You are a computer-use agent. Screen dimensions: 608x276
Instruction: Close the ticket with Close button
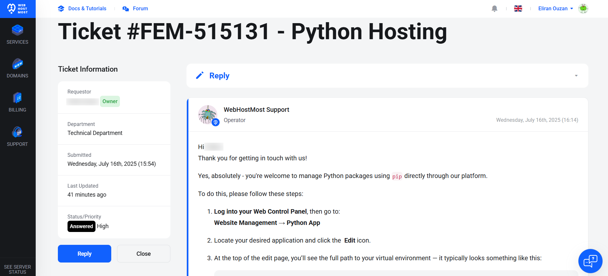[x=144, y=254]
